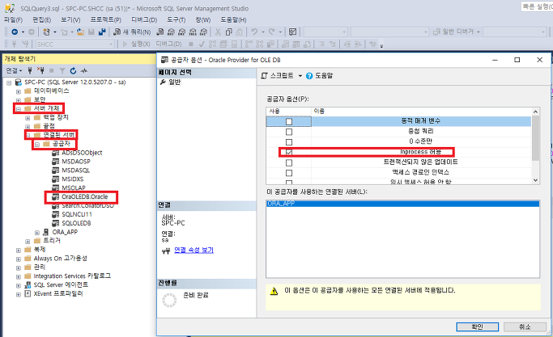Select SQLNCLI11 provider node
553x337 pixels.
(77, 214)
